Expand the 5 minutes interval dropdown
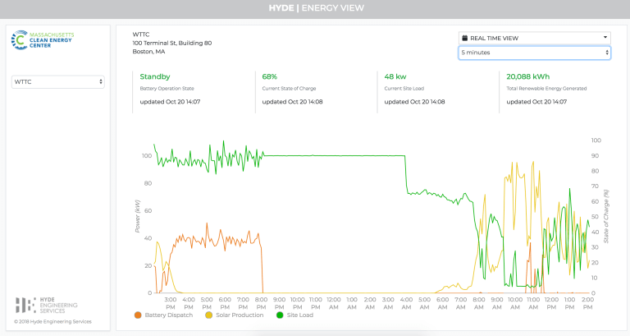The image size is (630, 336). tap(534, 53)
